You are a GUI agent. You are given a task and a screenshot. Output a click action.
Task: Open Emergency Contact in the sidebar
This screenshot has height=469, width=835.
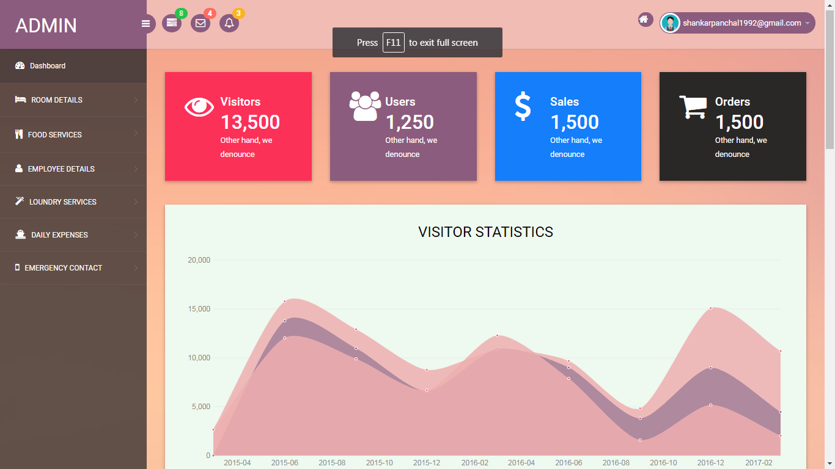[x=73, y=267]
